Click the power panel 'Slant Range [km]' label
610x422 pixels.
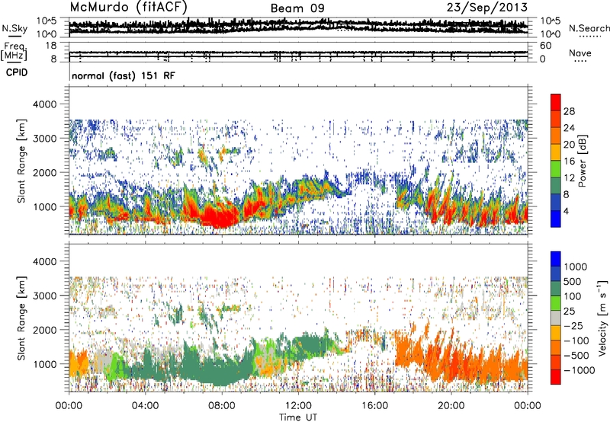[x=21, y=161]
